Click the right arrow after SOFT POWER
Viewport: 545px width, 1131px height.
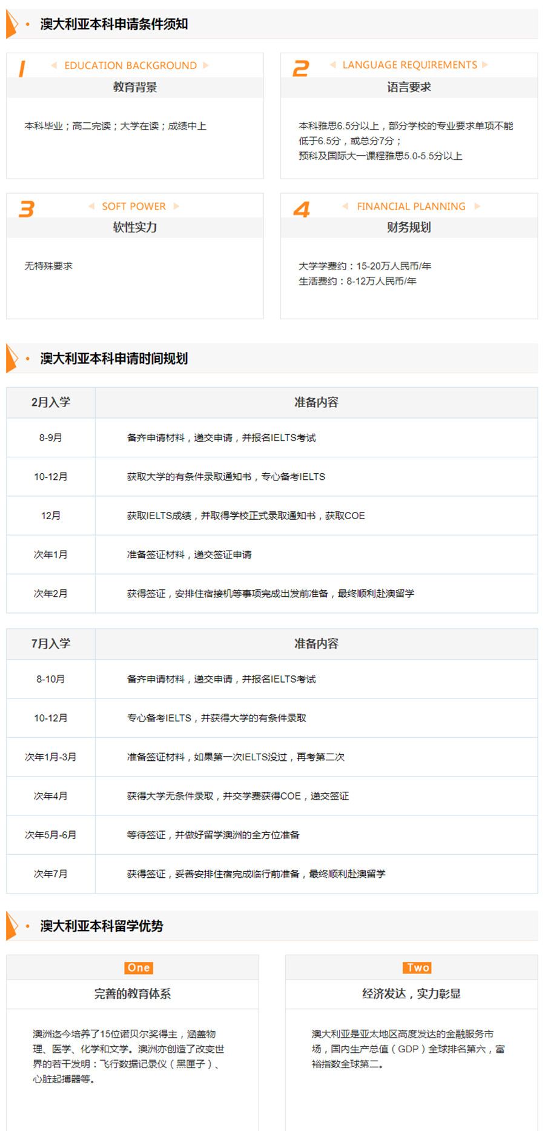click(x=176, y=207)
